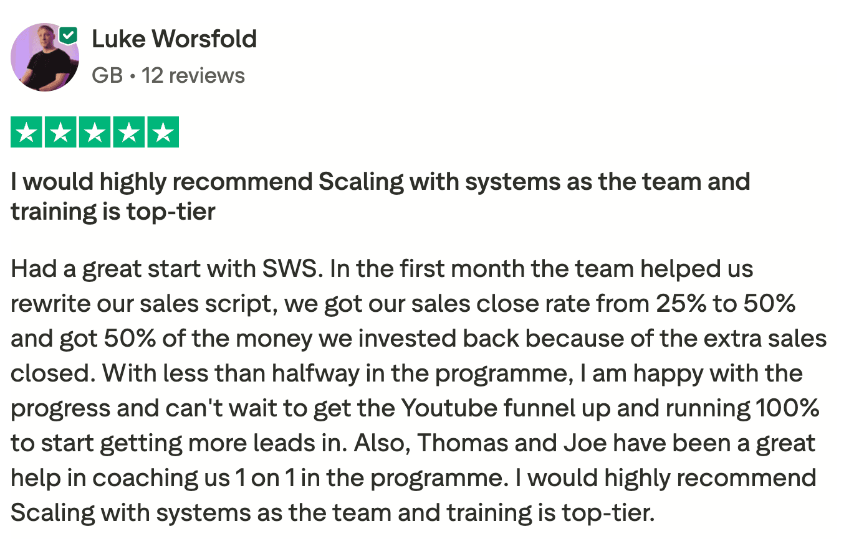The height and width of the screenshot is (539, 859).
Task: Click "25% to 50%" in the review text
Action: pos(726,304)
